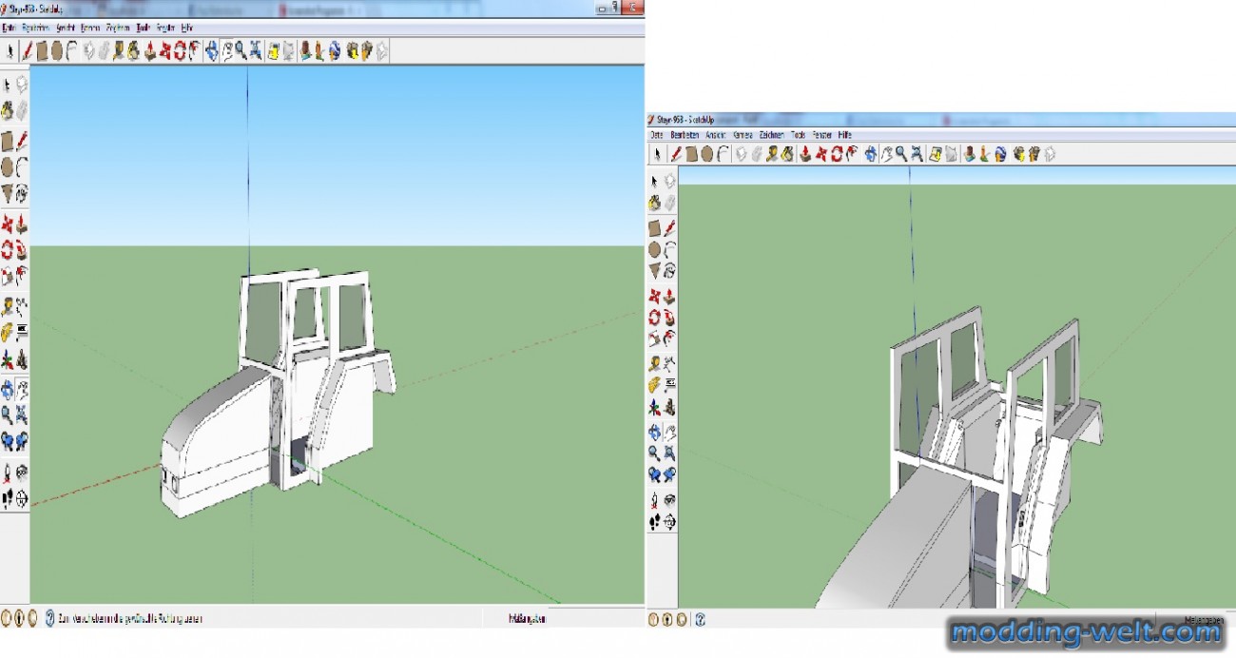The width and height of the screenshot is (1236, 658).
Task: Activate Push/Pull in left window's top toolbar
Action: click(x=150, y=50)
